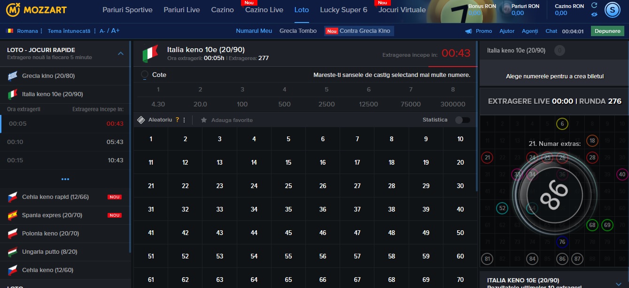This screenshot has height=288, width=629.
Task: Click drawn ball 18 in live grid
Action: coord(592,141)
